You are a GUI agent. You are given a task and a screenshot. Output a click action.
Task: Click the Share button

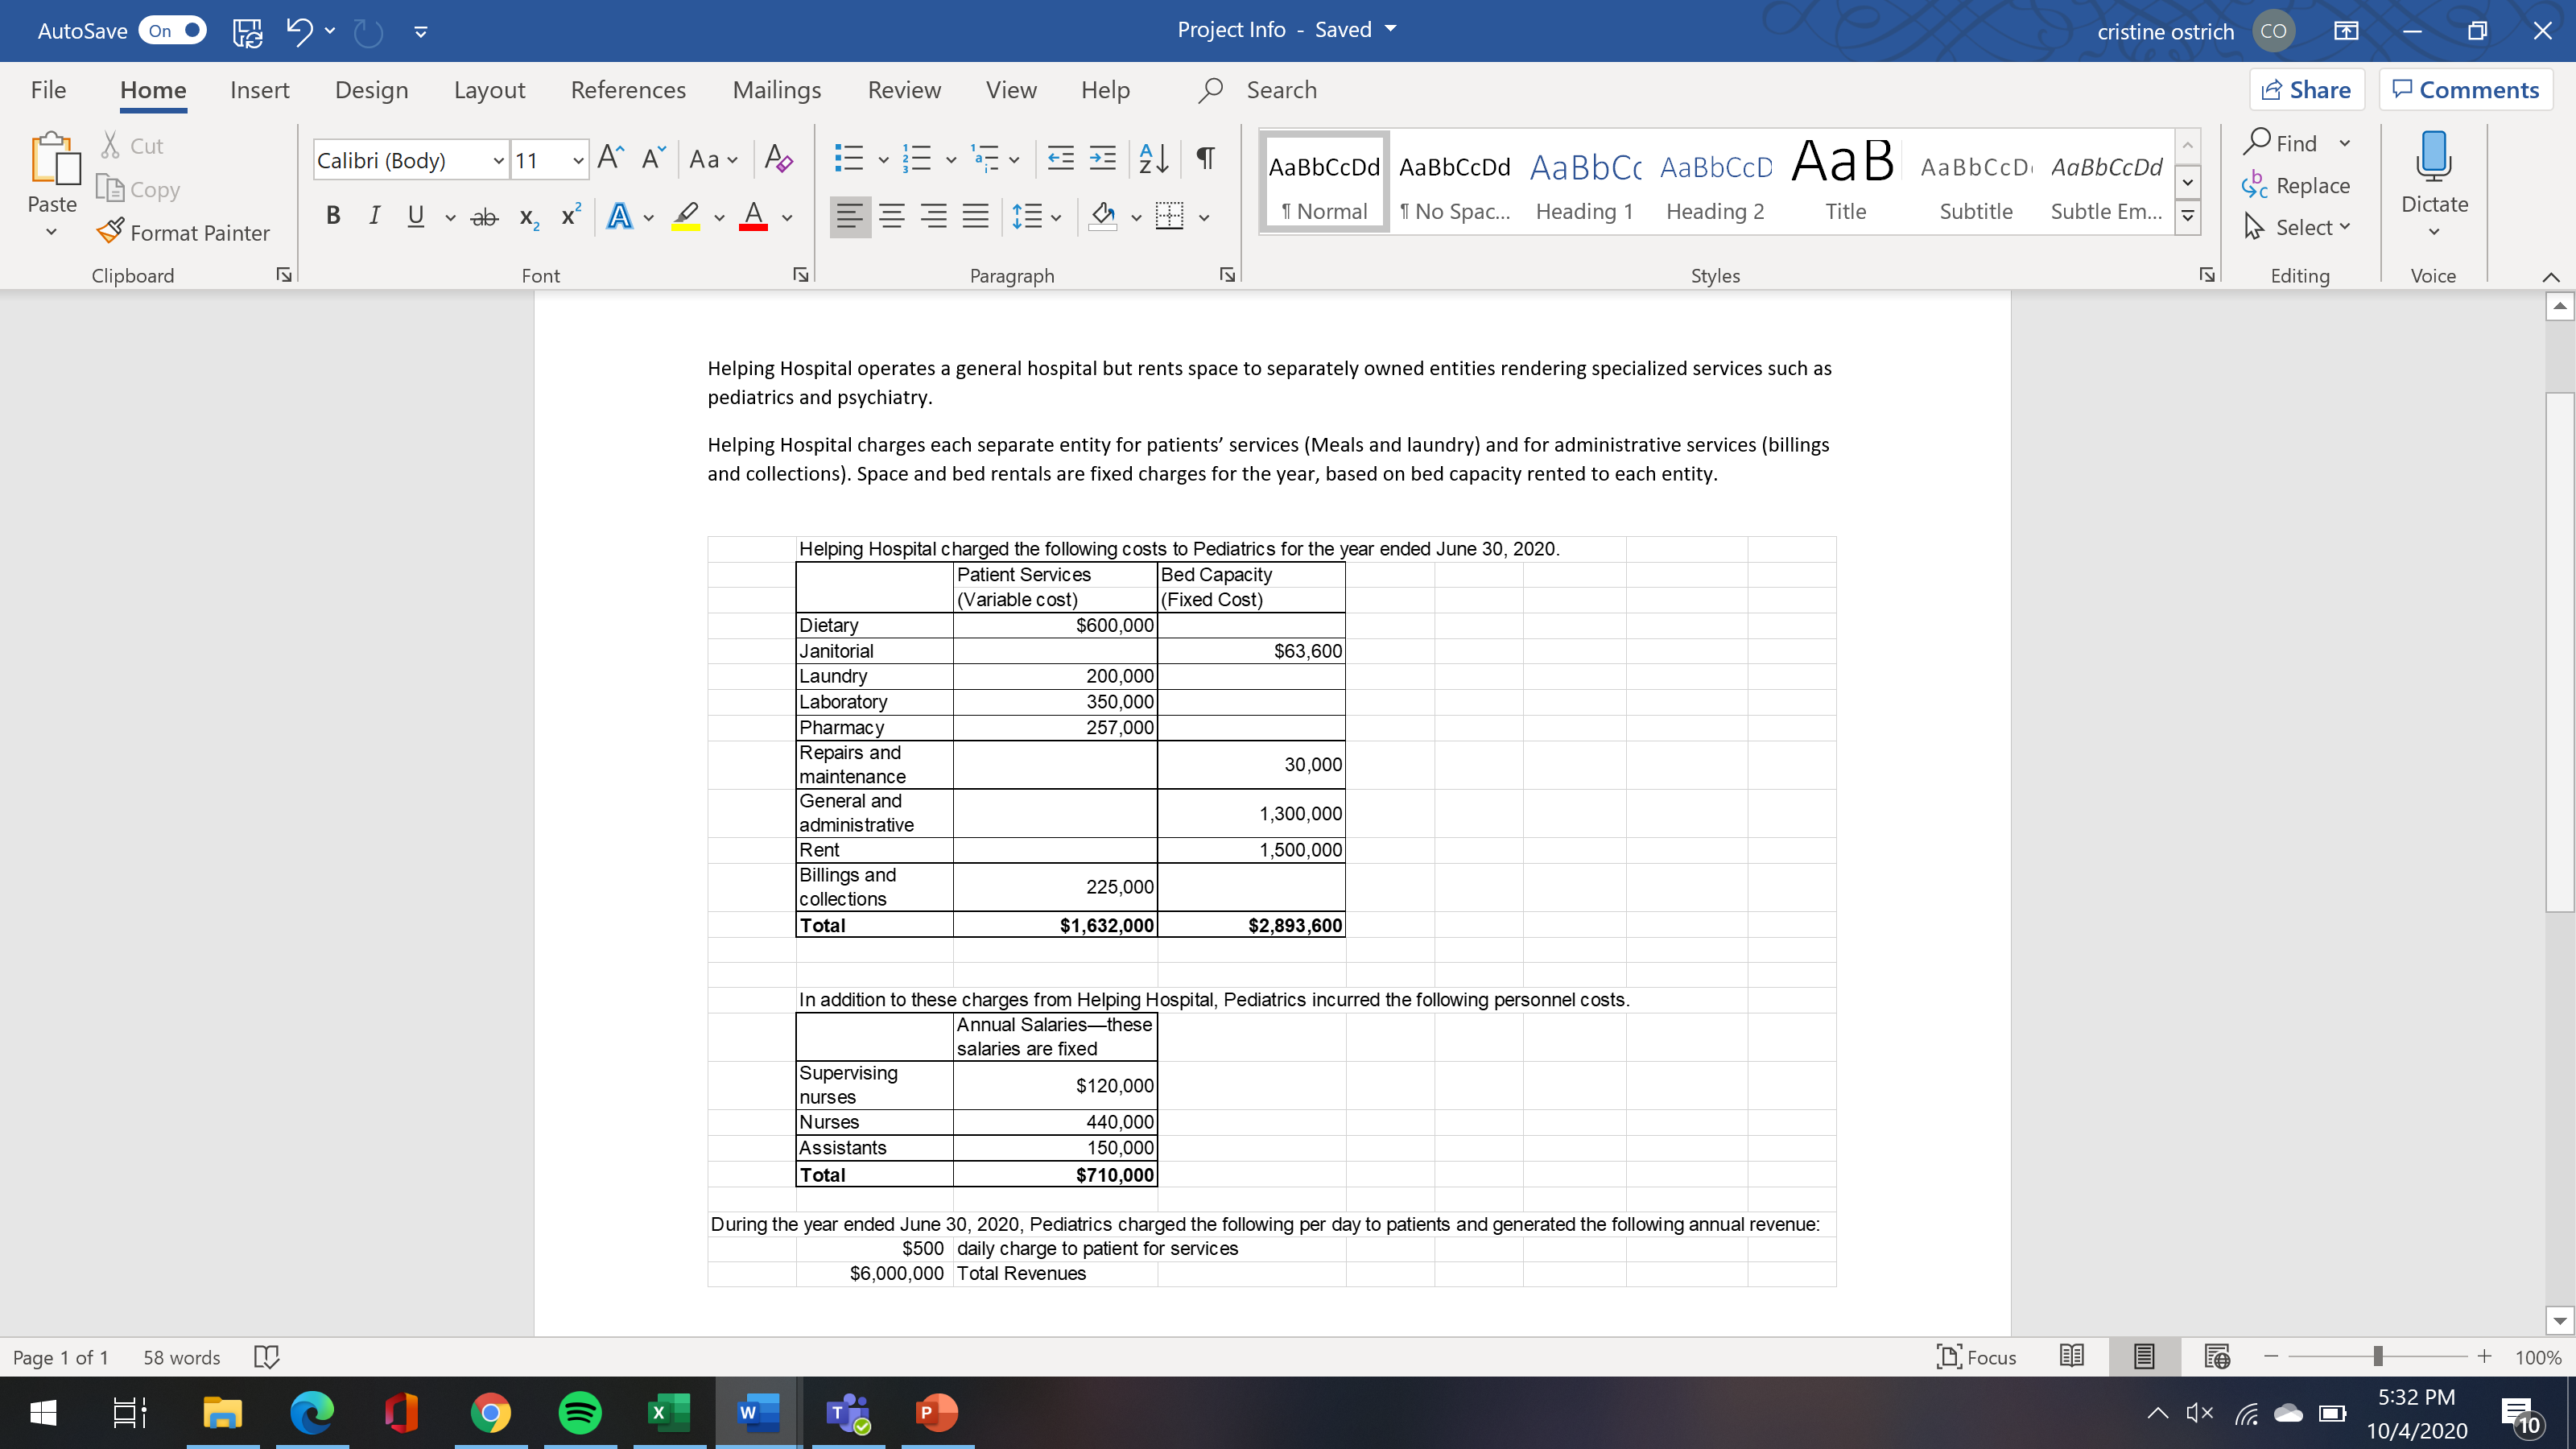tap(2306, 90)
